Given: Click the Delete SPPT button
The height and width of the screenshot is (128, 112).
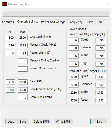Looking at the screenshot, I should coord(42,122).
